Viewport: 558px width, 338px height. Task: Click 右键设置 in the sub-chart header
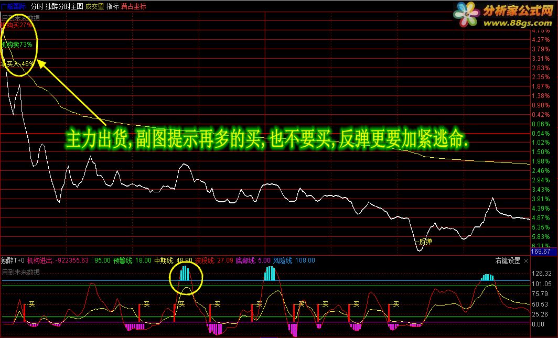[508, 260]
